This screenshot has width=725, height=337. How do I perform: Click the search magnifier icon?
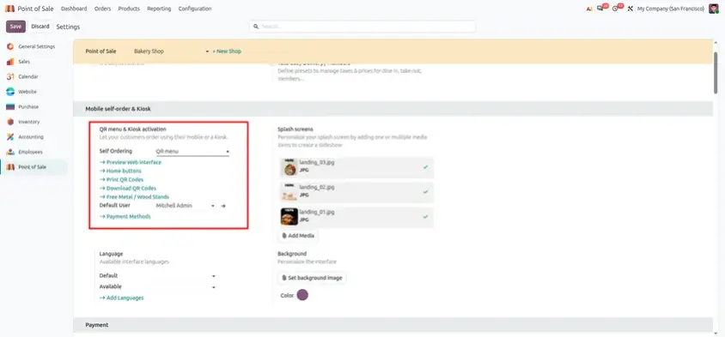pyautogui.click(x=255, y=27)
